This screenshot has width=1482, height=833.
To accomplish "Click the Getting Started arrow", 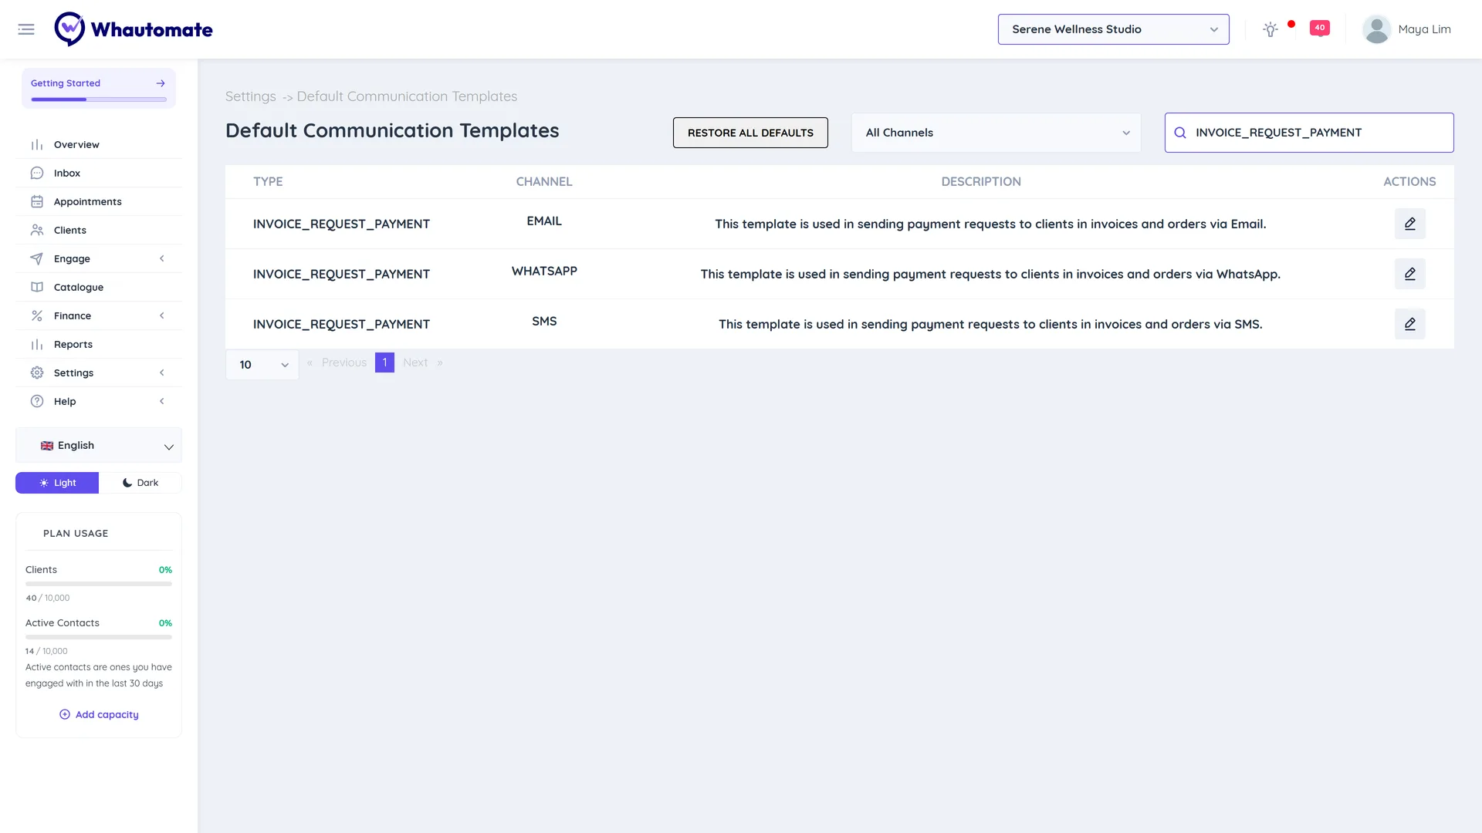I will click(161, 83).
